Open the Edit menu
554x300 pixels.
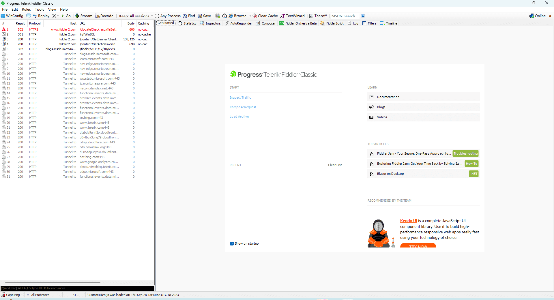pyautogui.click(x=15, y=10)
